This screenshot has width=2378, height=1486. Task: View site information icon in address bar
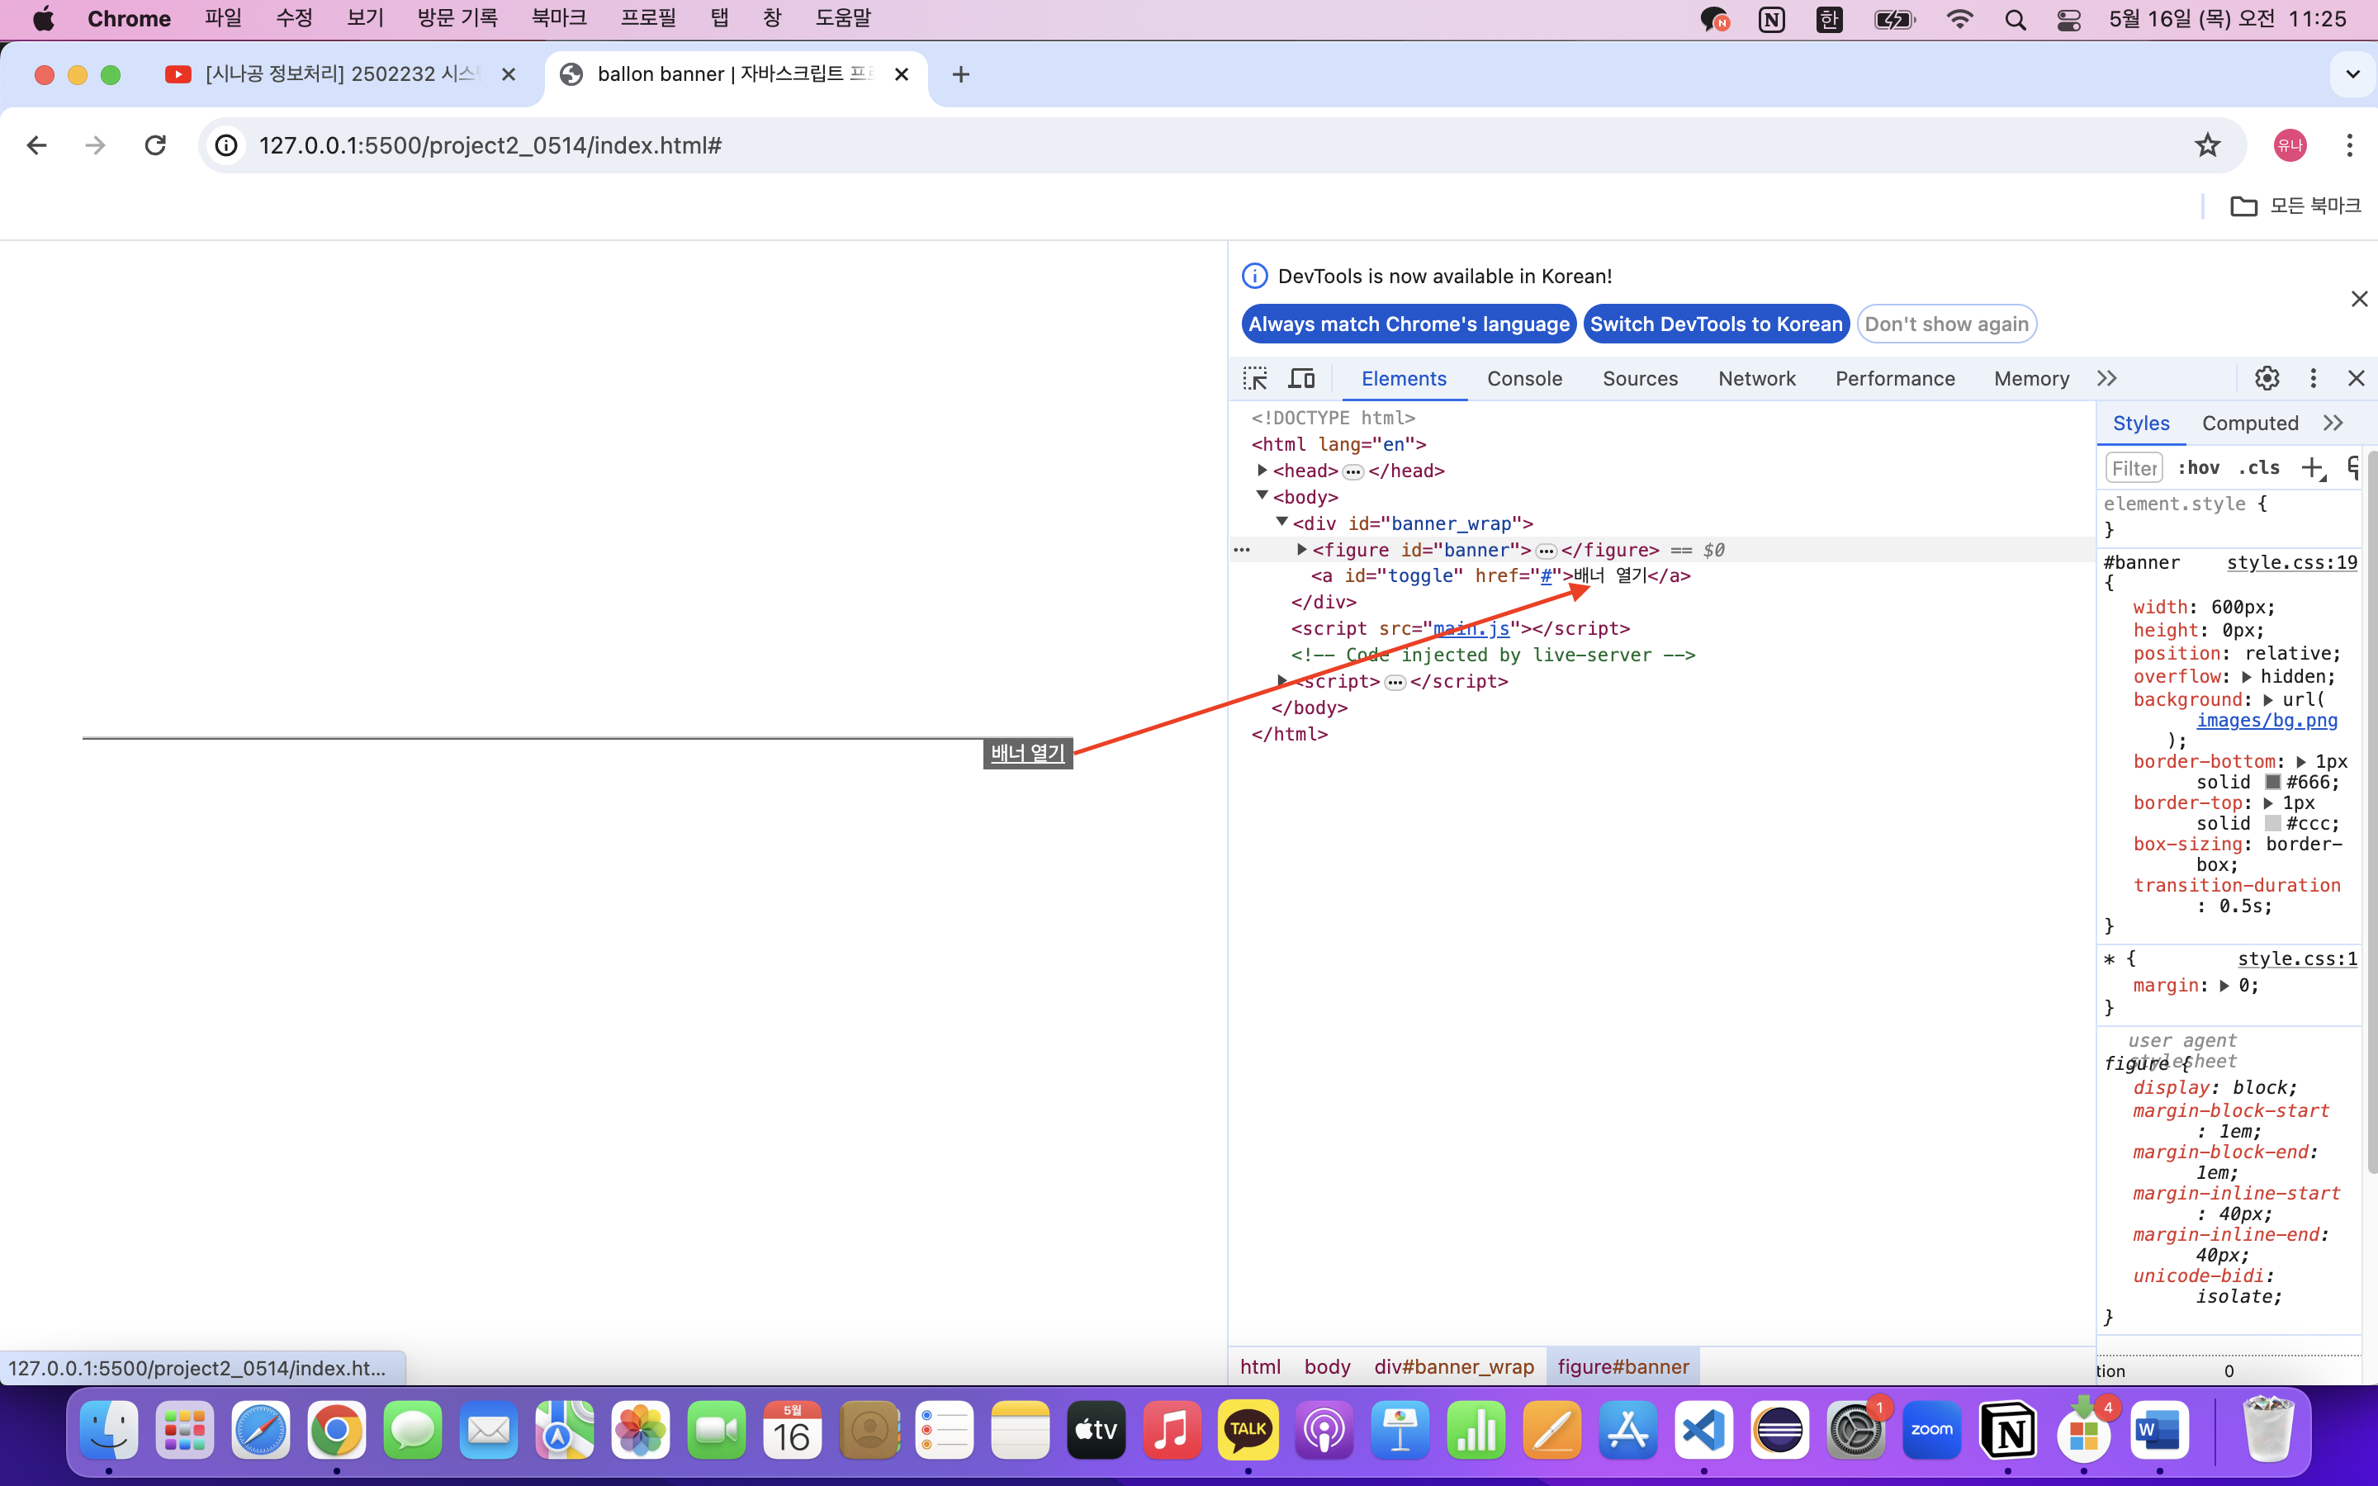[x=227, y=145]
